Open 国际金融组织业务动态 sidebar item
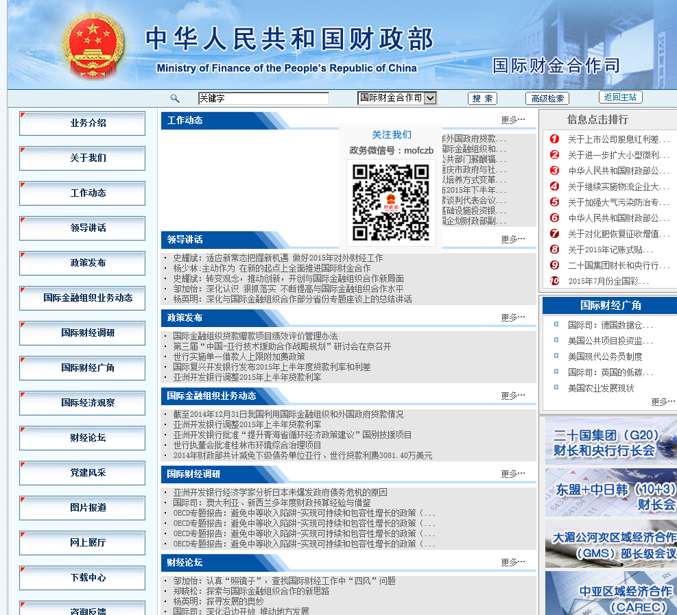This screenshot has width=677, height=615. point(82,298)
